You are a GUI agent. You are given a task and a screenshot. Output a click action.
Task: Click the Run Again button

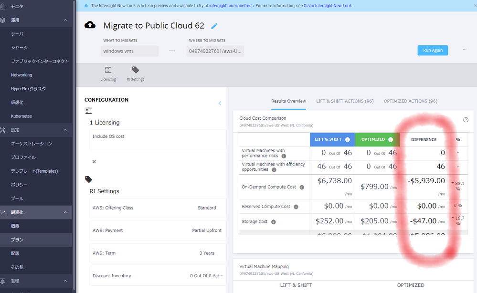click(x=433, y=51)
